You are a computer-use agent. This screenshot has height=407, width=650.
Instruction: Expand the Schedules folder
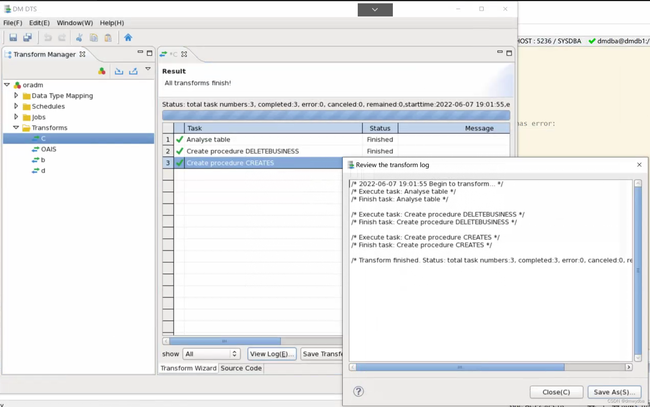click(x=16, y=106)
